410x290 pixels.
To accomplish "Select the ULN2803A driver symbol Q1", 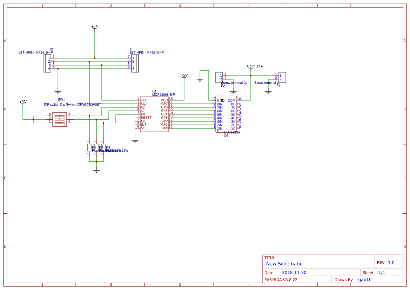I will [226, 114].
